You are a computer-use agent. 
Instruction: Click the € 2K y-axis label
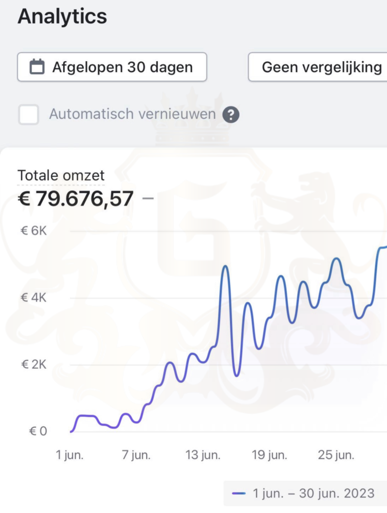pos(34,365)
